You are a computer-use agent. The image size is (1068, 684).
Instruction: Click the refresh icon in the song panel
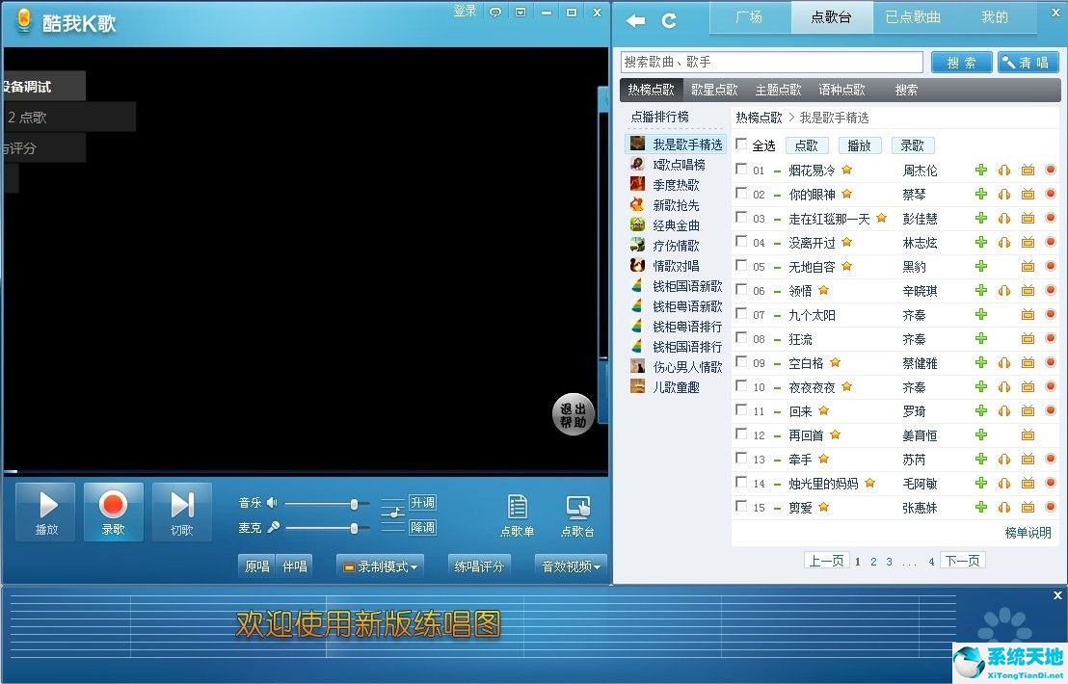point(670,20)
